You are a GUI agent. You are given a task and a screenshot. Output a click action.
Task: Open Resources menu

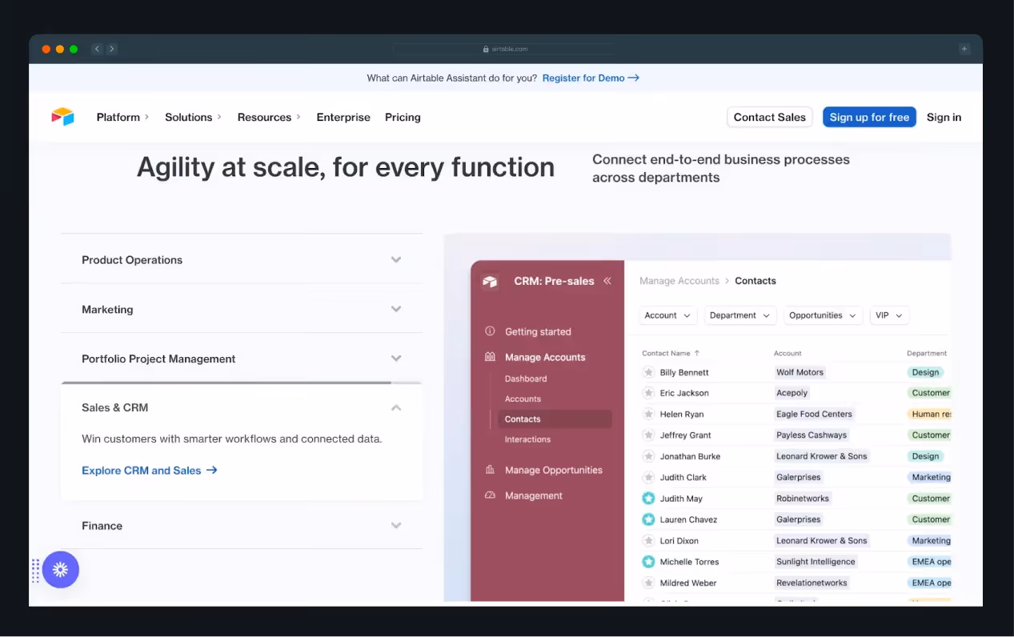tap(269, 117)
